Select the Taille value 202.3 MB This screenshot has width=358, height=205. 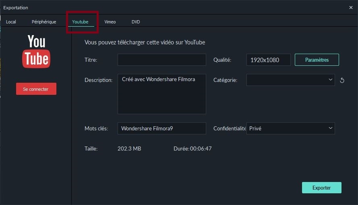(x=129, y=149)
